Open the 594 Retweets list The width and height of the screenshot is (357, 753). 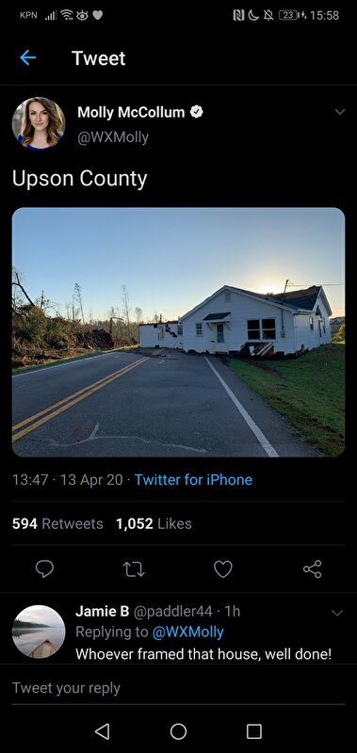click(57, 523)
